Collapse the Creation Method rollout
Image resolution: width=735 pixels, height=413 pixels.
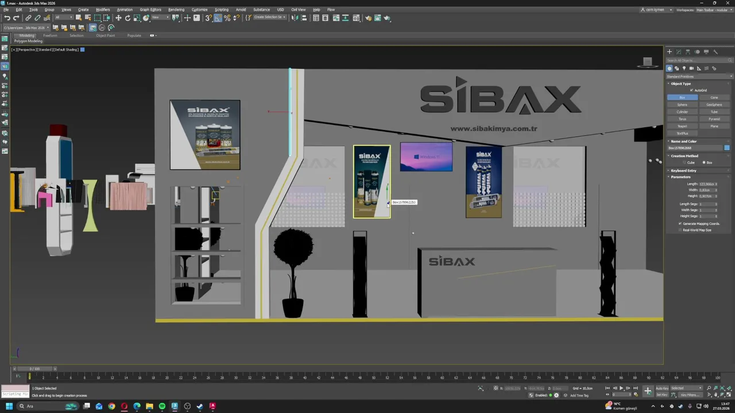pyautogui.click(x=684, y=156)
